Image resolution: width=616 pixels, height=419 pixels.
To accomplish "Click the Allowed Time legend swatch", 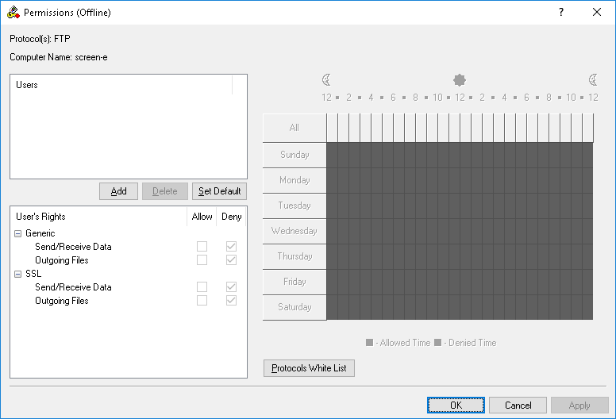I will 369,343.
